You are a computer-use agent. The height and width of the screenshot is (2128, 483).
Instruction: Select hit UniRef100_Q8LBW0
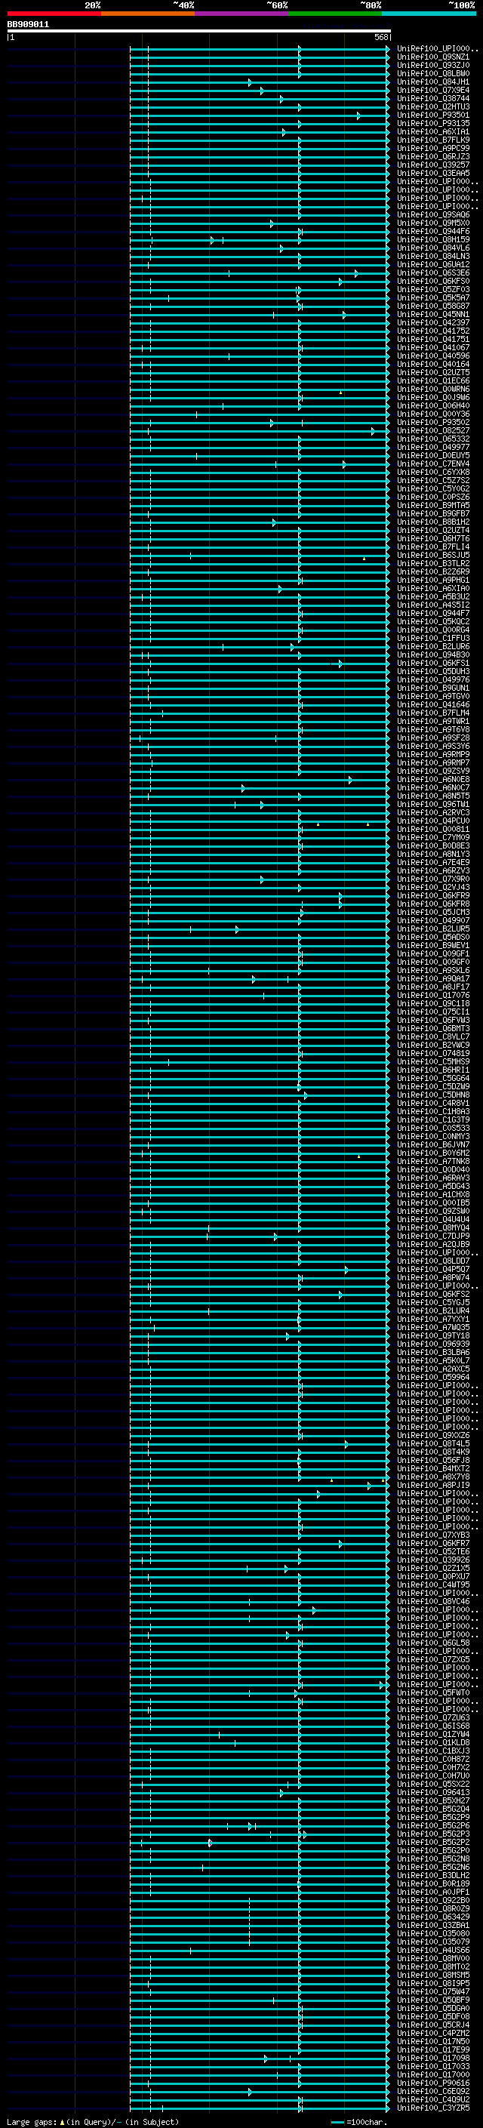(x=433, y=73)
